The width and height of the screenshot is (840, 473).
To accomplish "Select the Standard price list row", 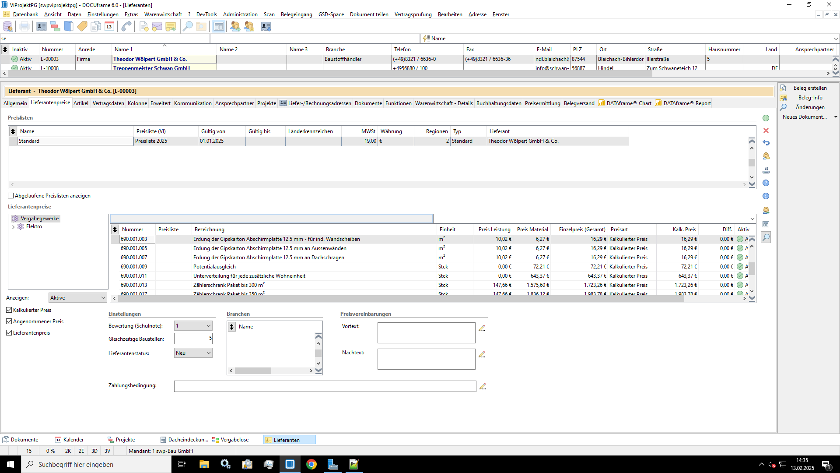I will point(319,141).
